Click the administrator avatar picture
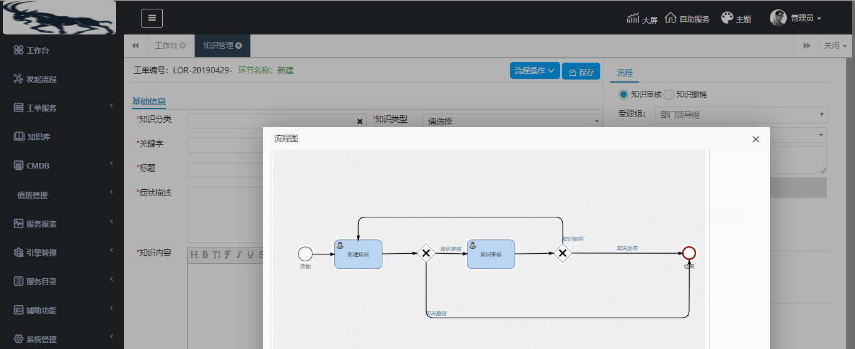 [778, 18]
